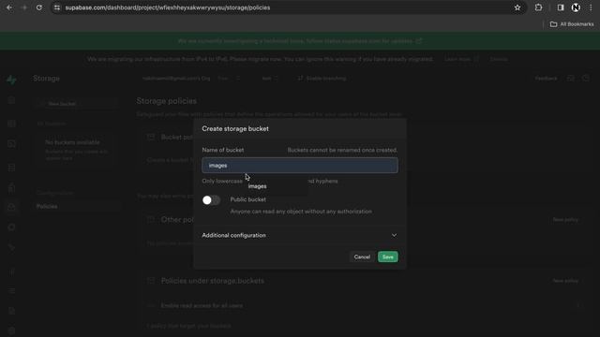Bookmark this page with the star icon

coord(517,7)
